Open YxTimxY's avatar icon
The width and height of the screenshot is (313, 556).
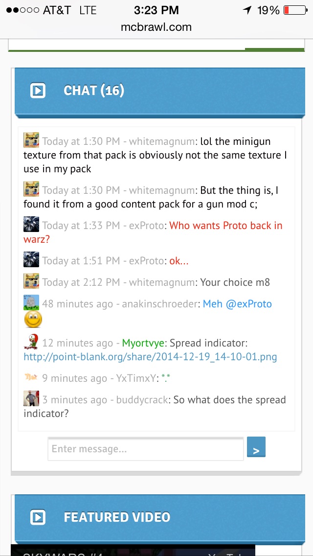pos(31,376)
